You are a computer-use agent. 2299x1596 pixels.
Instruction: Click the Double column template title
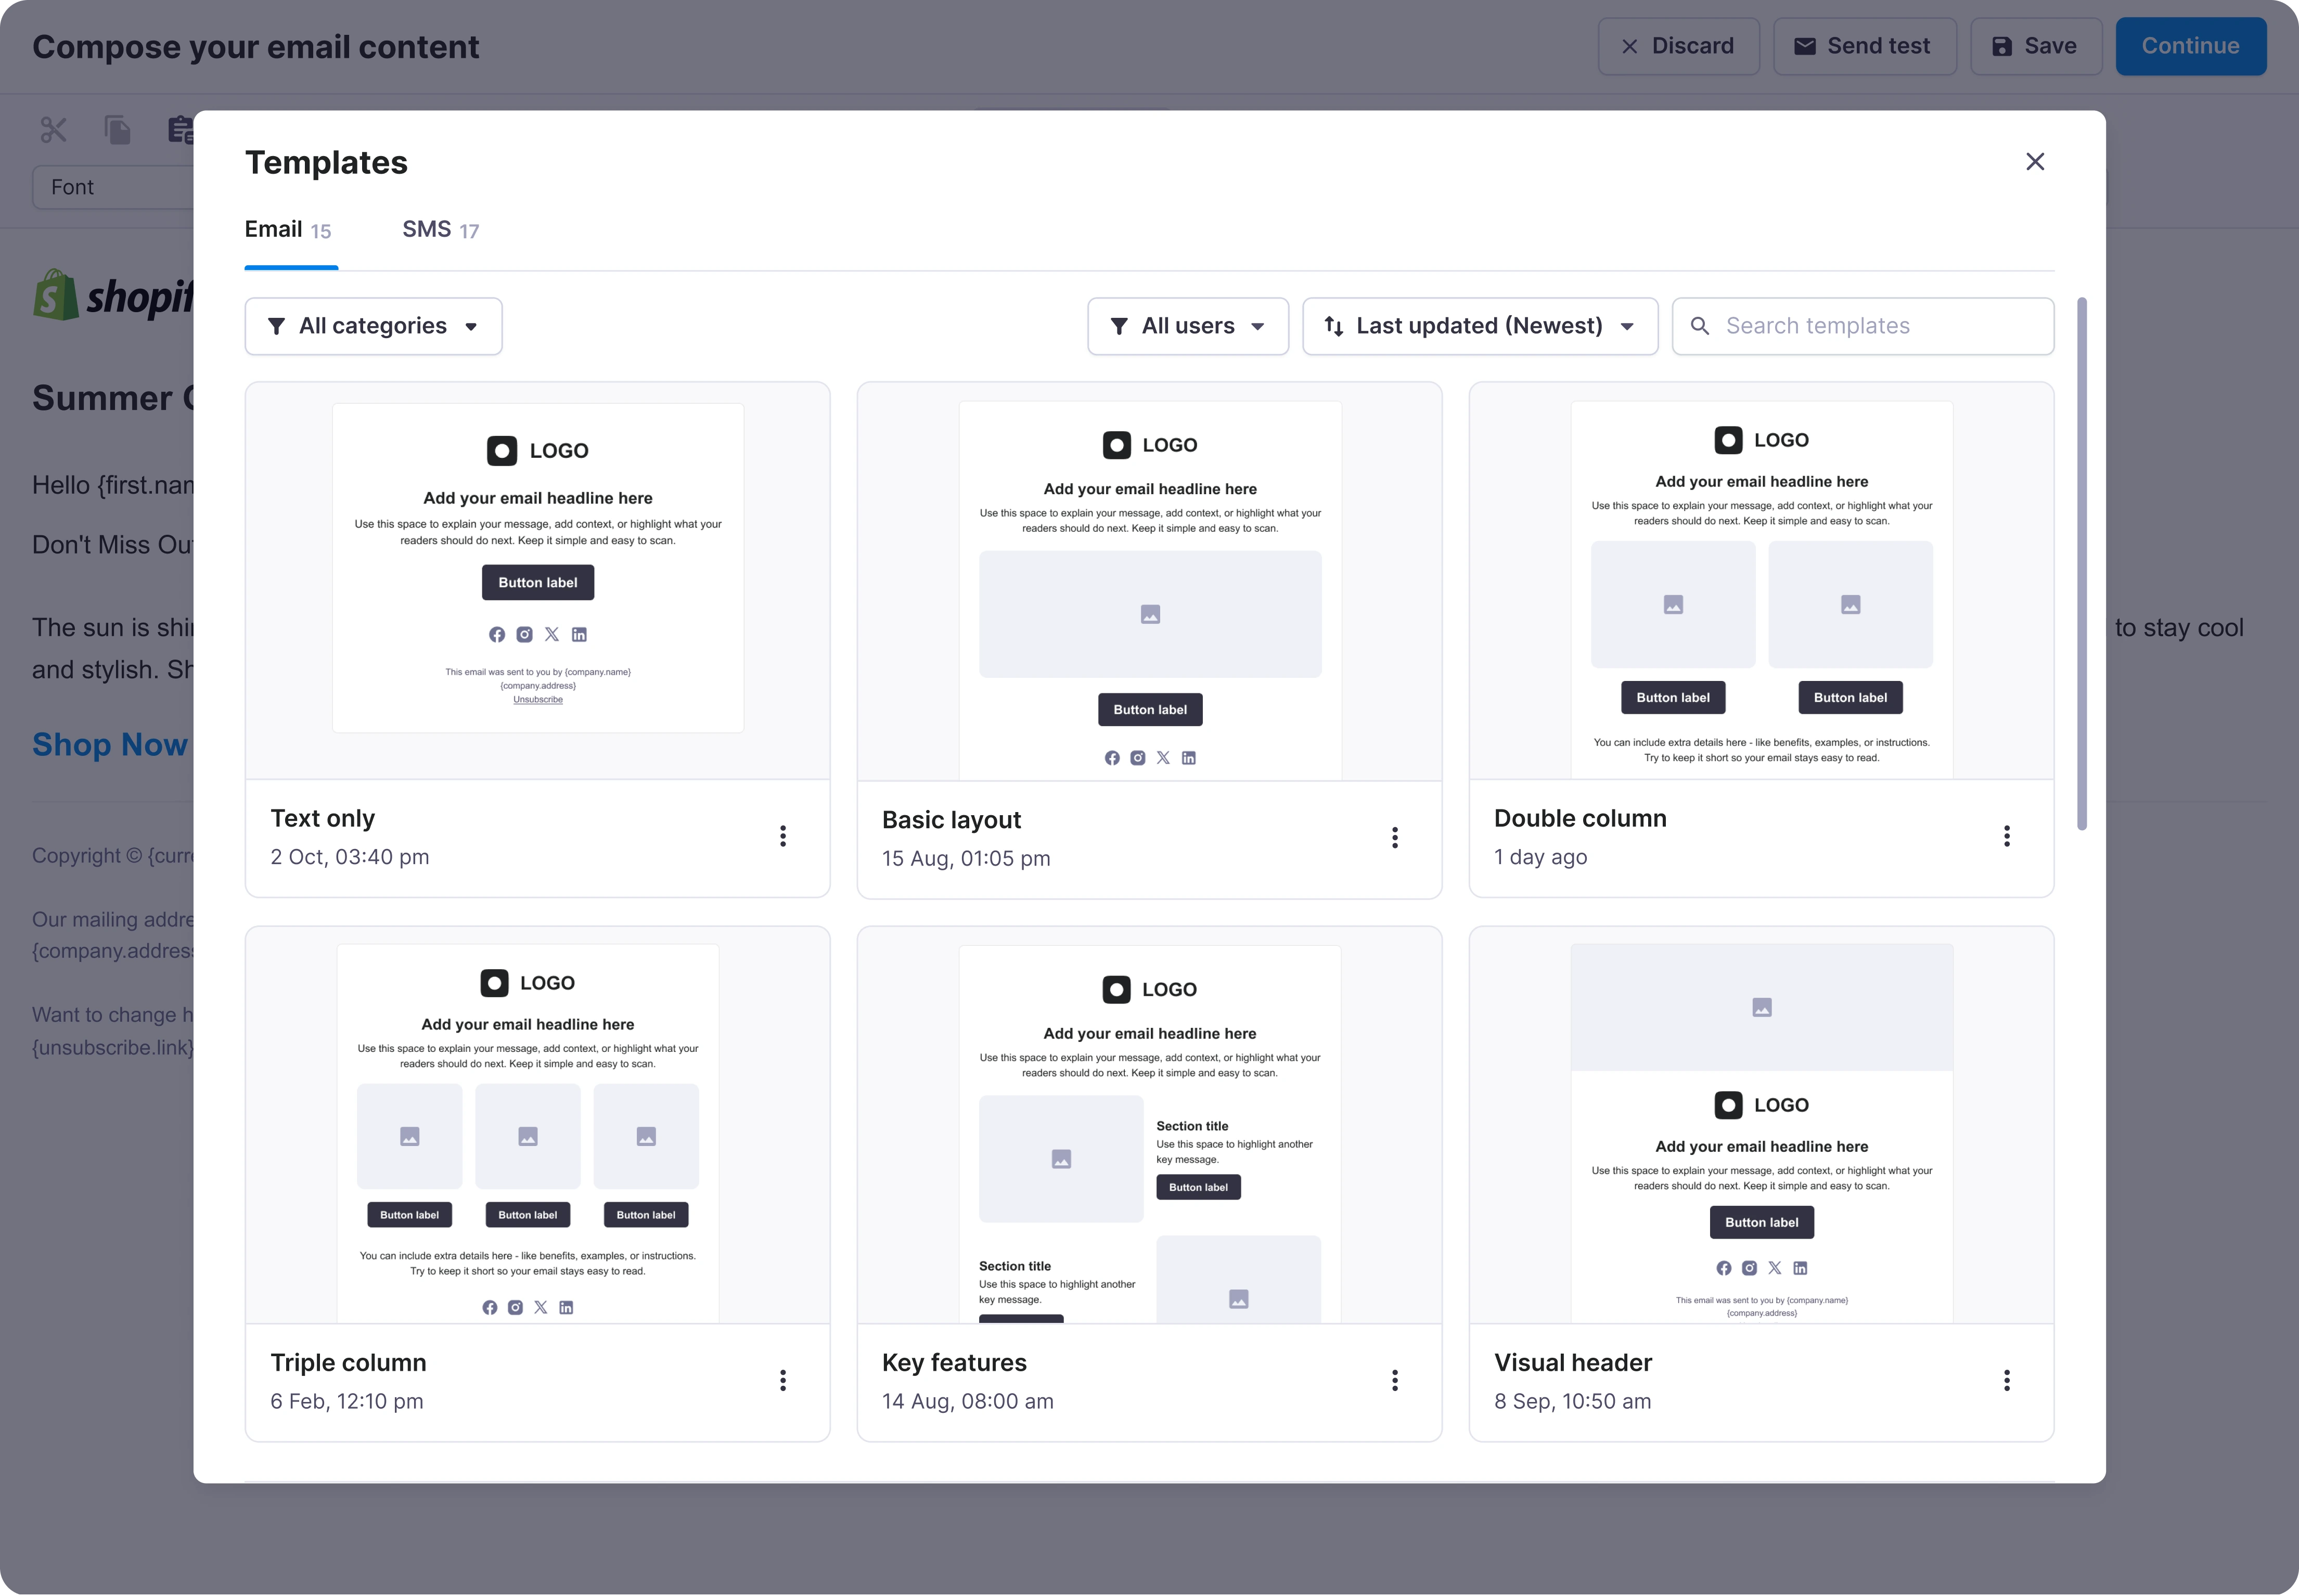click(x=1580, y=818)
